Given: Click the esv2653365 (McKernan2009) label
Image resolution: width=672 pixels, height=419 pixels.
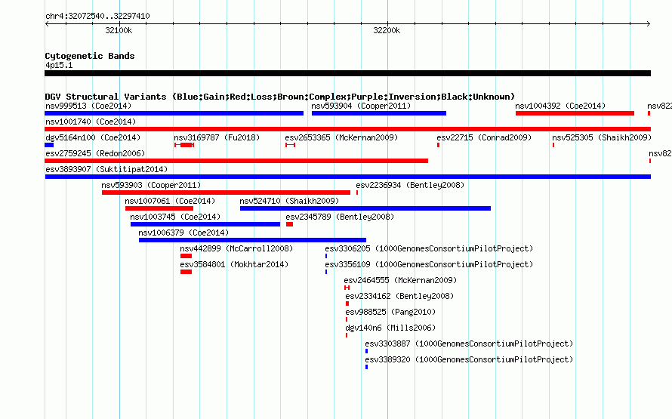Looking at the screenshot, I should 341,137.
